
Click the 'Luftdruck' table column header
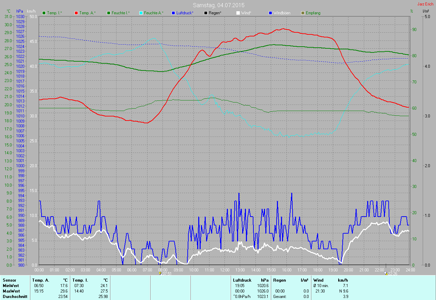pos(242,280)
